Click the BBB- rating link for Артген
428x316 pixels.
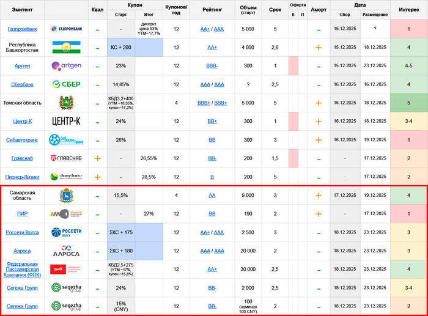[212, 66]
